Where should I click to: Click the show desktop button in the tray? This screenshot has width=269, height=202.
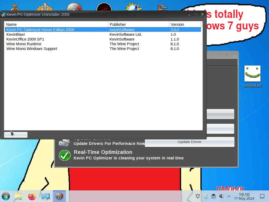262,196
